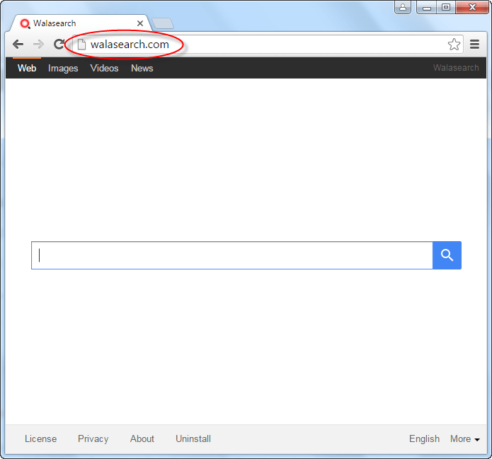Close the browser window

472,7
